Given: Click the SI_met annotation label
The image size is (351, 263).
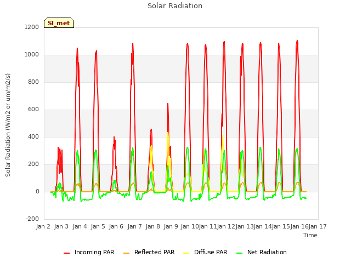Looking at the screenshot, I should tap(59, 23).
